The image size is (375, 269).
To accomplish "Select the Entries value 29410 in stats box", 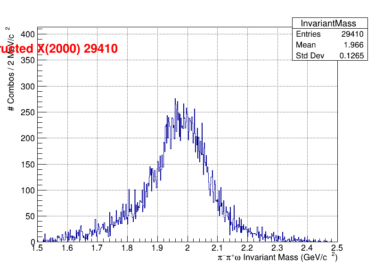I will tap(352, 34).
